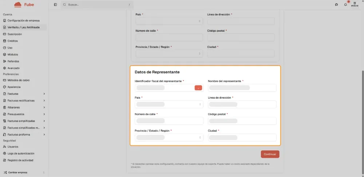The image size is (364, 177).
Task: Expand the Albaranes submenu chevron
Action: click(x=44, y=107)
